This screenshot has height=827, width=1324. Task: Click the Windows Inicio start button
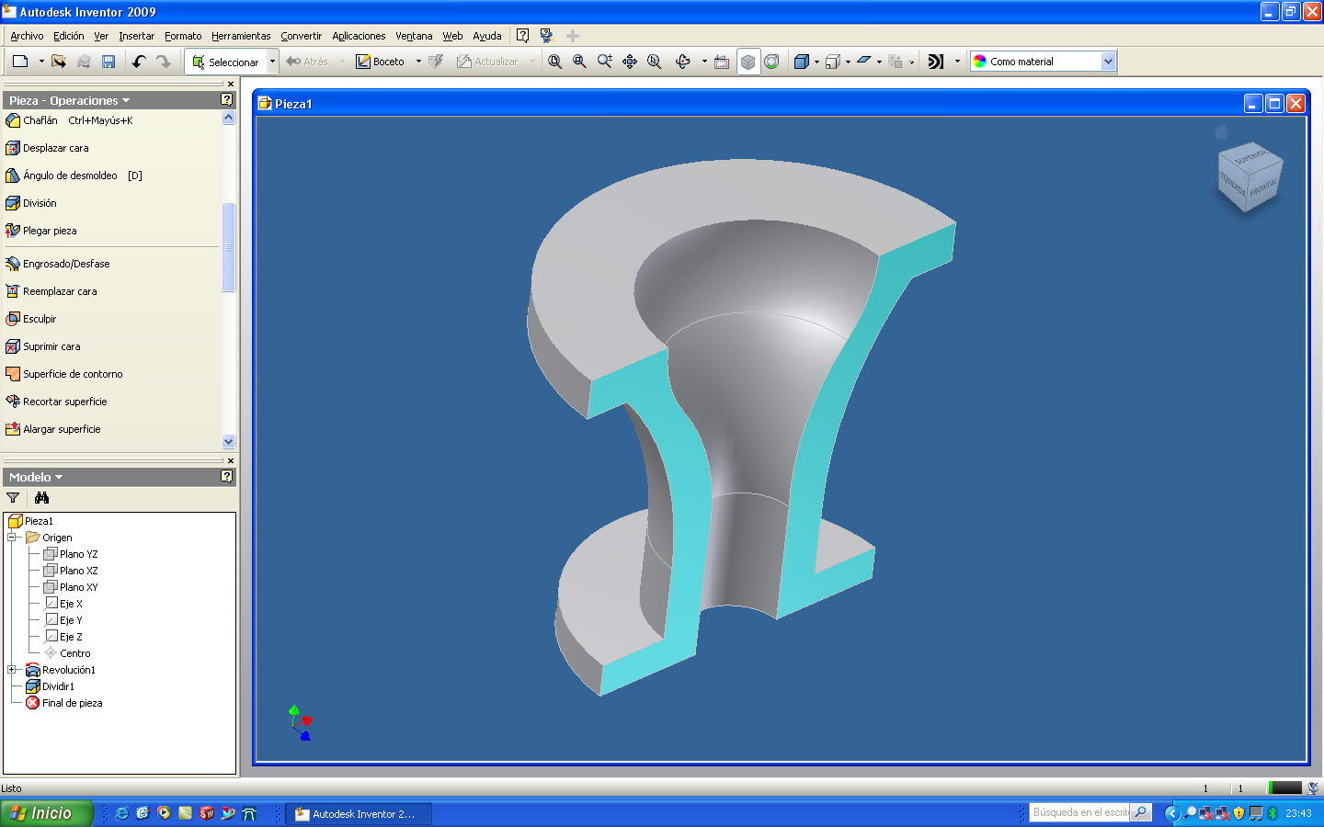(46, 813)
